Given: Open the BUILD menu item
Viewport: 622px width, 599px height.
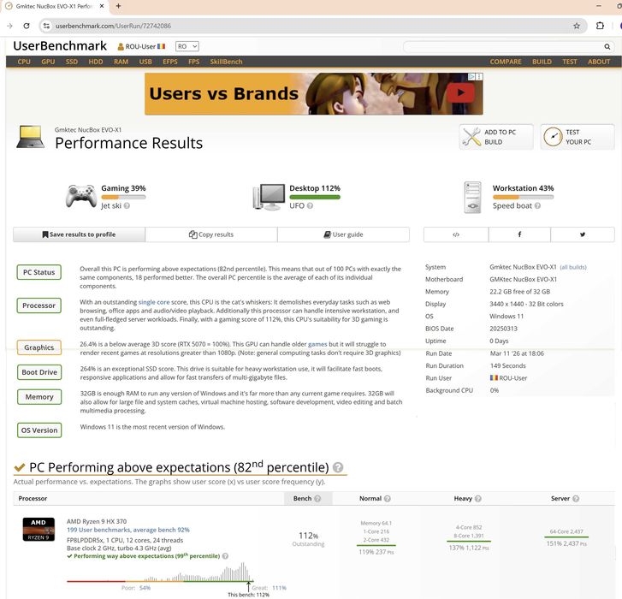Looking at the screenshot, I should (542, 62).
